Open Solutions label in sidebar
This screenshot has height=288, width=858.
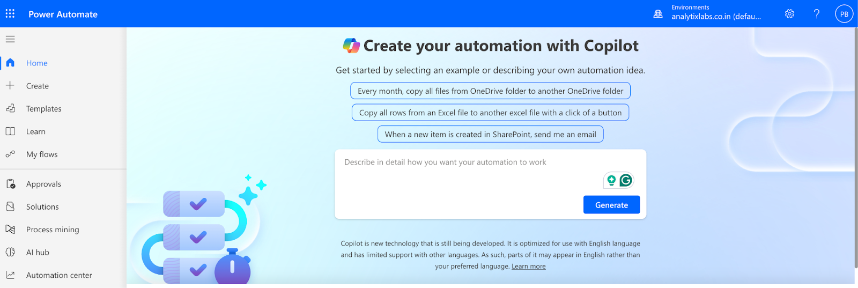point(42,207)
